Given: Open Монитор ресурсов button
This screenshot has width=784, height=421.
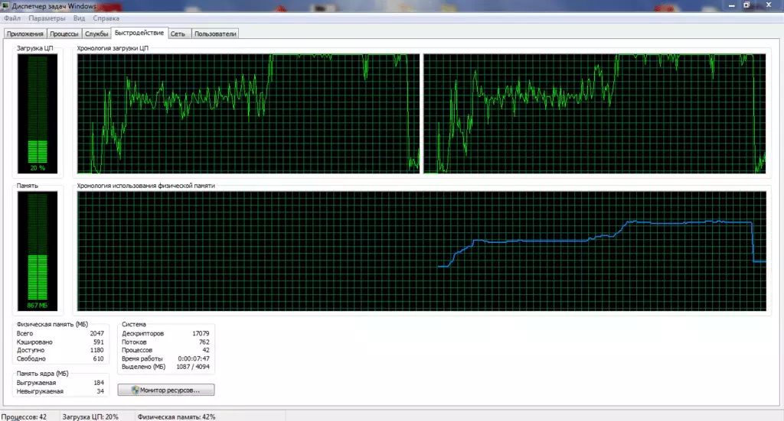Looking at the screenshot, I should [166, 390].
